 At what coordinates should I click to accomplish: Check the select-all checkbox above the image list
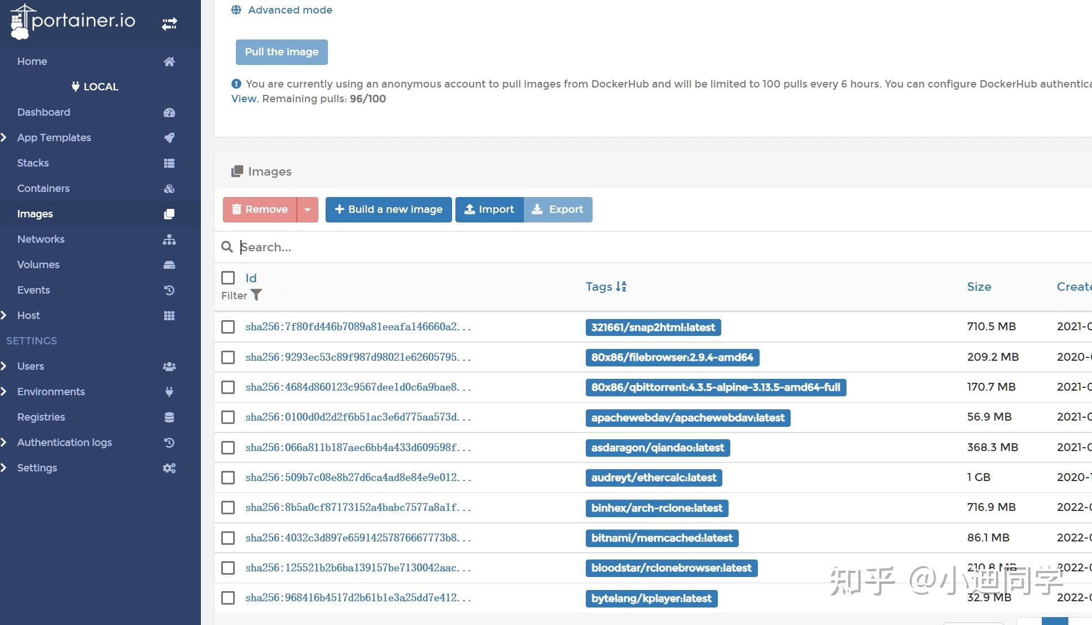(228, 278)
